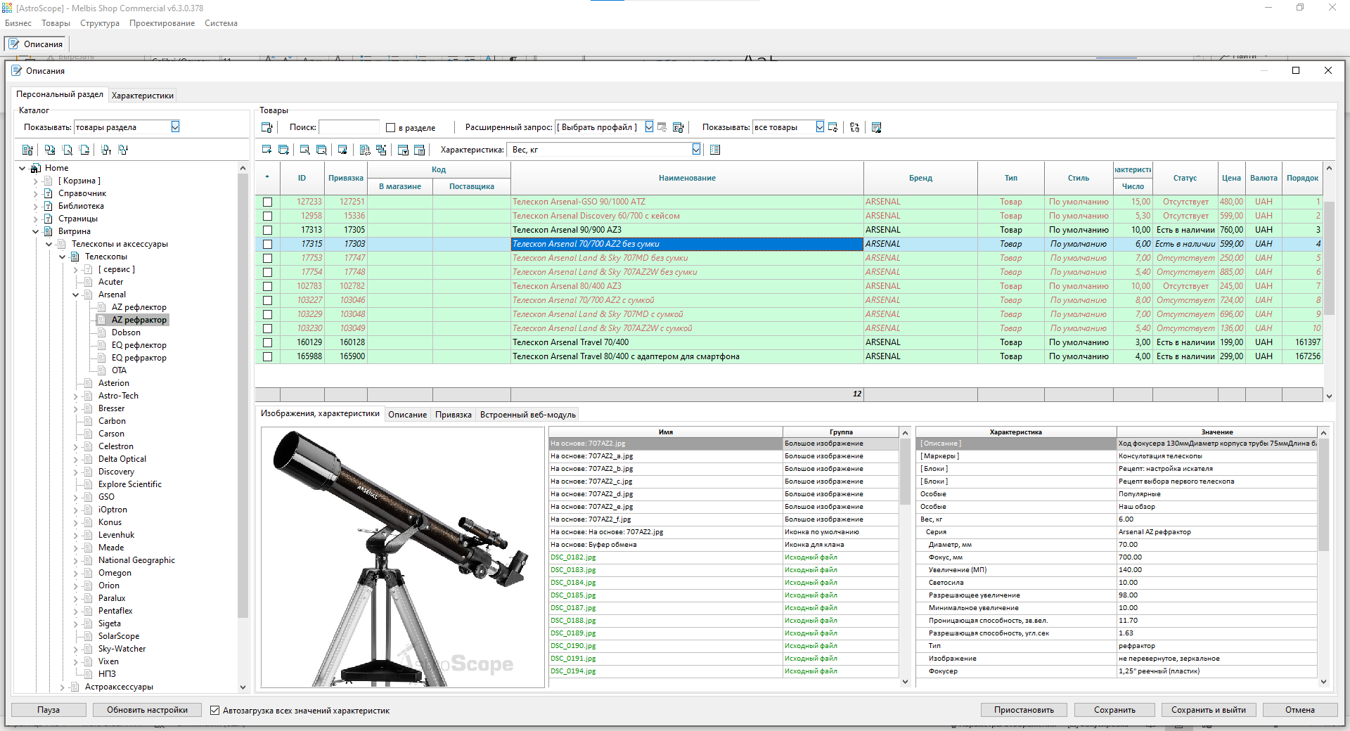The width and height of the screenshot is (1350, 731).
Task: Check the box for product ID 17315
Action: [267, 244]
